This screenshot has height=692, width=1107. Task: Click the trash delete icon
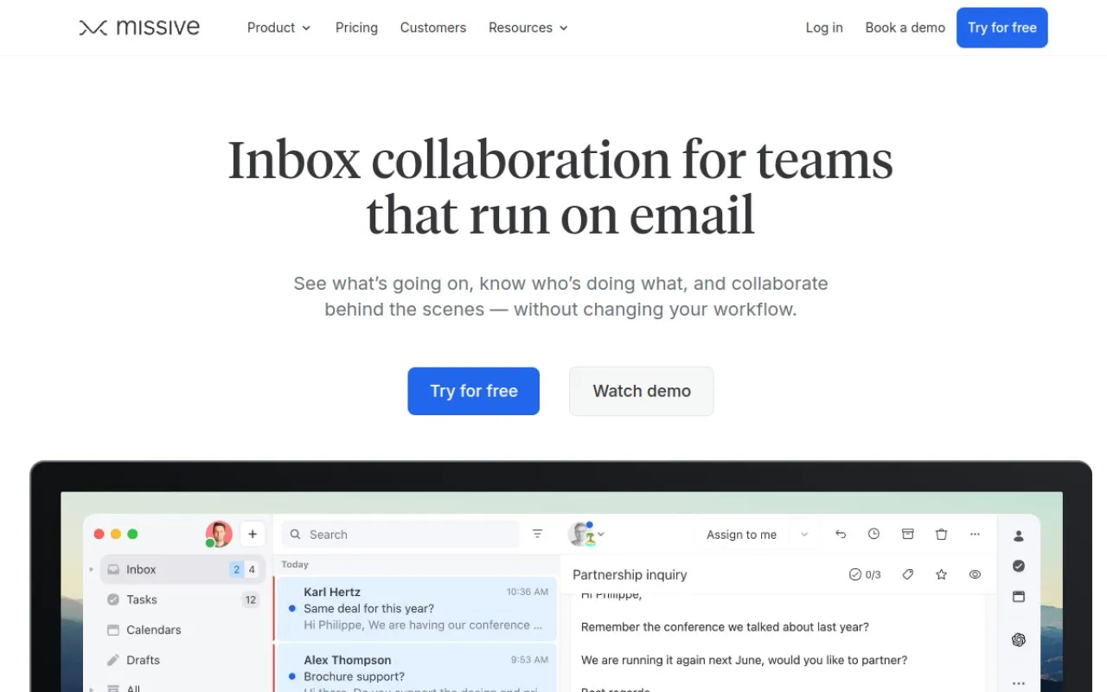point(941,535)
